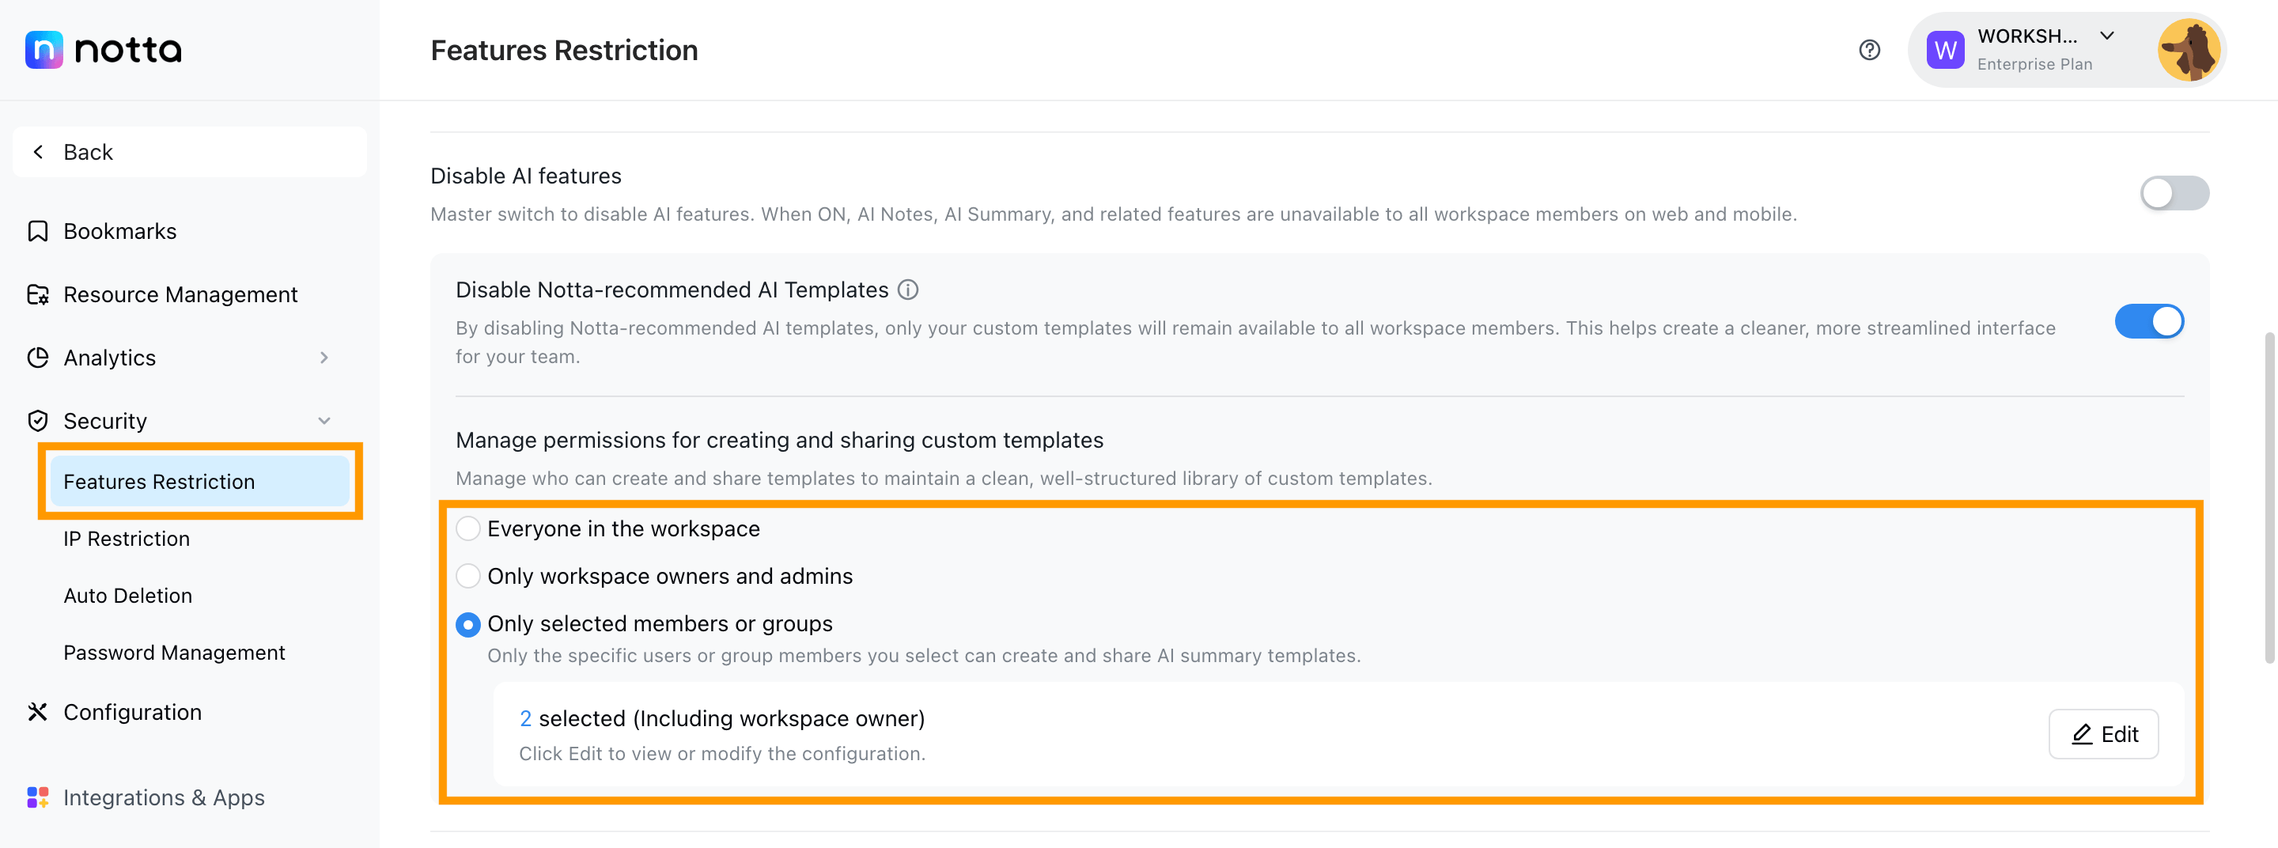Click Edit to modify selected members

pyautogui.click(x=2103, y=734)
